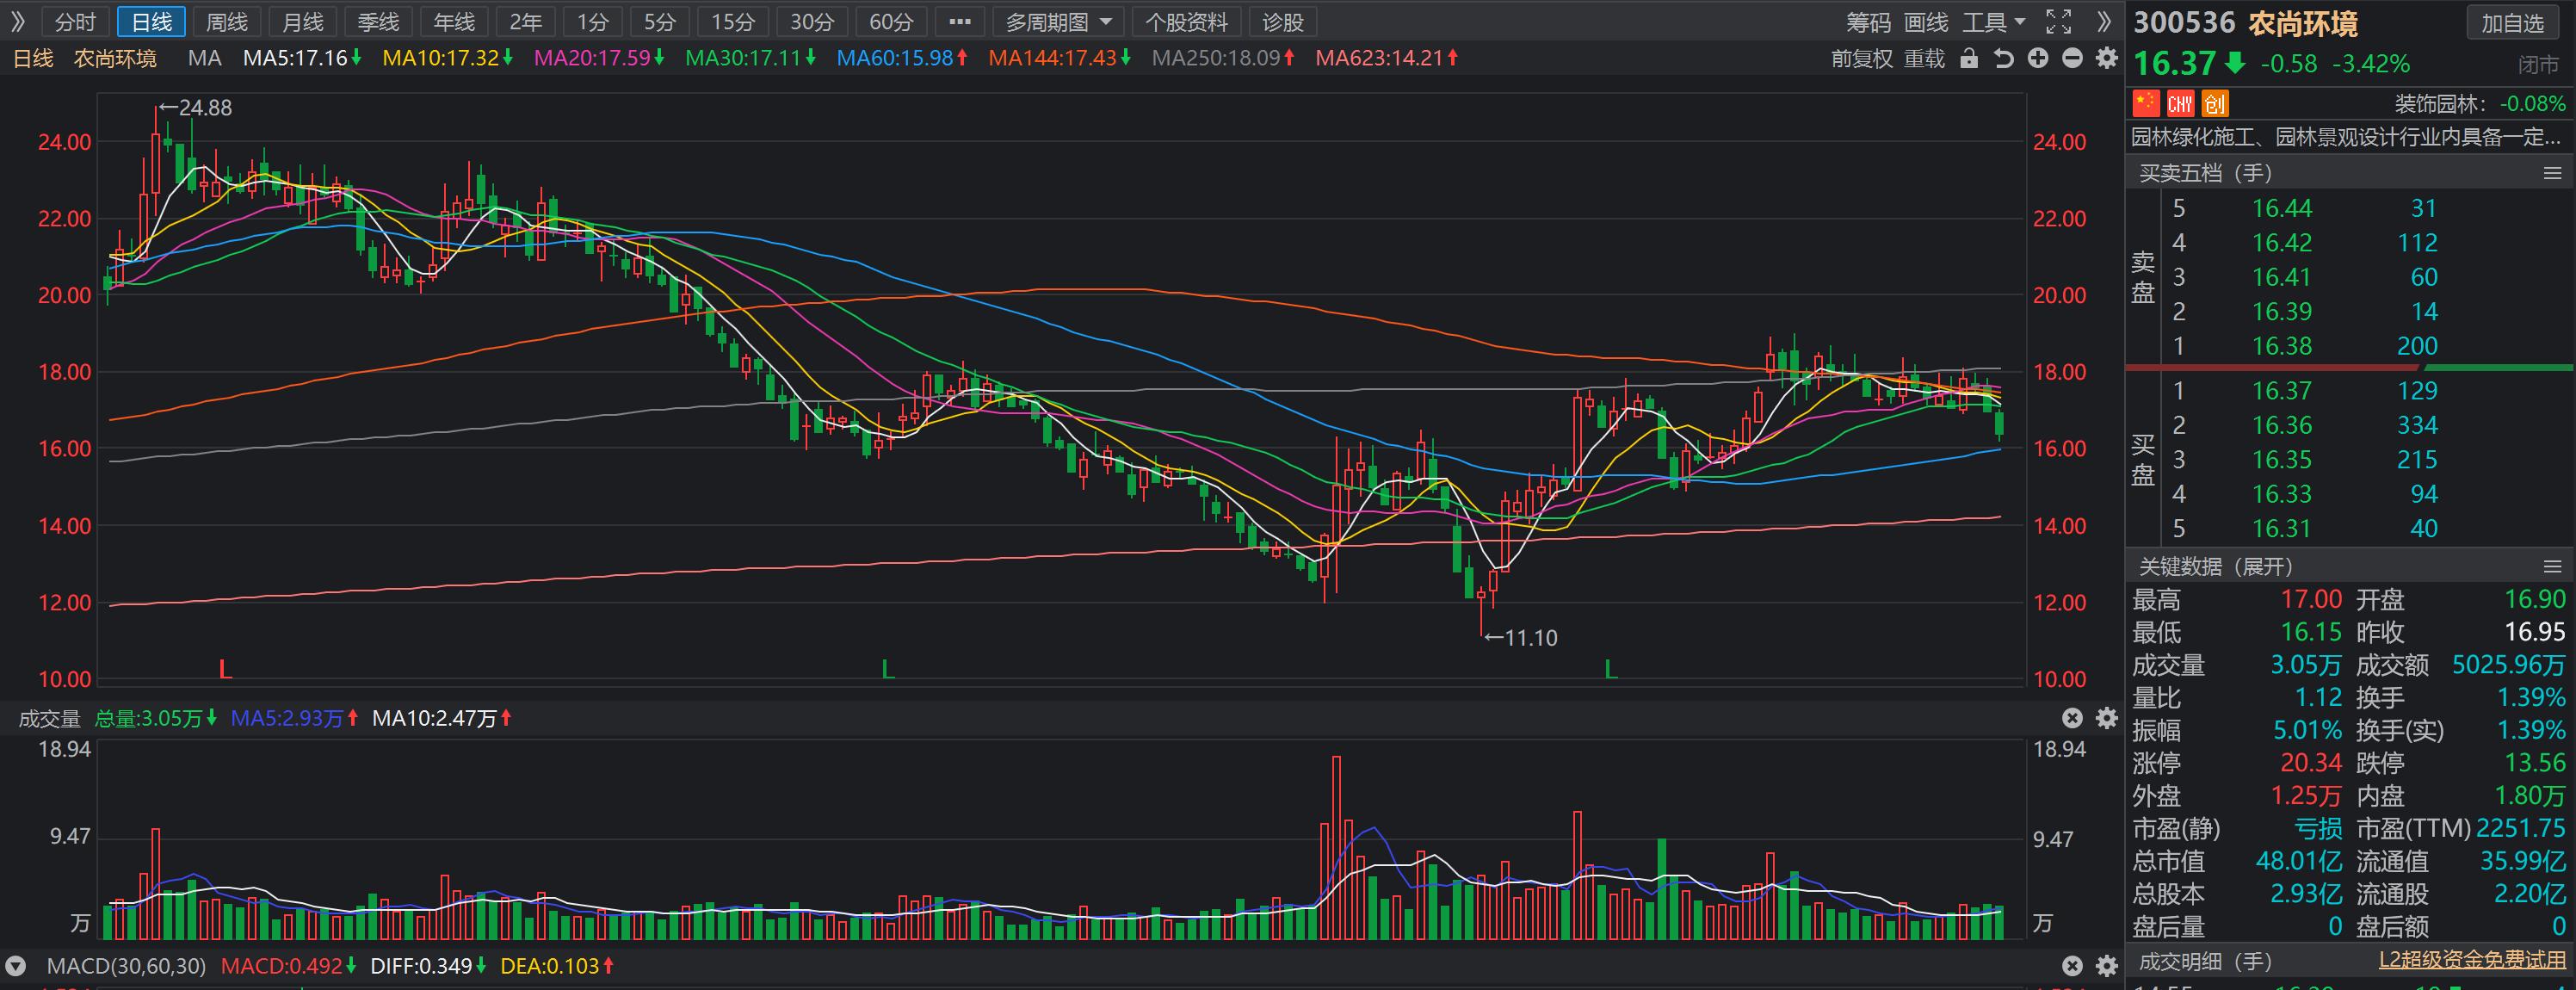Select the 30分 period
2576x990 pixels.
pos(812,22)
